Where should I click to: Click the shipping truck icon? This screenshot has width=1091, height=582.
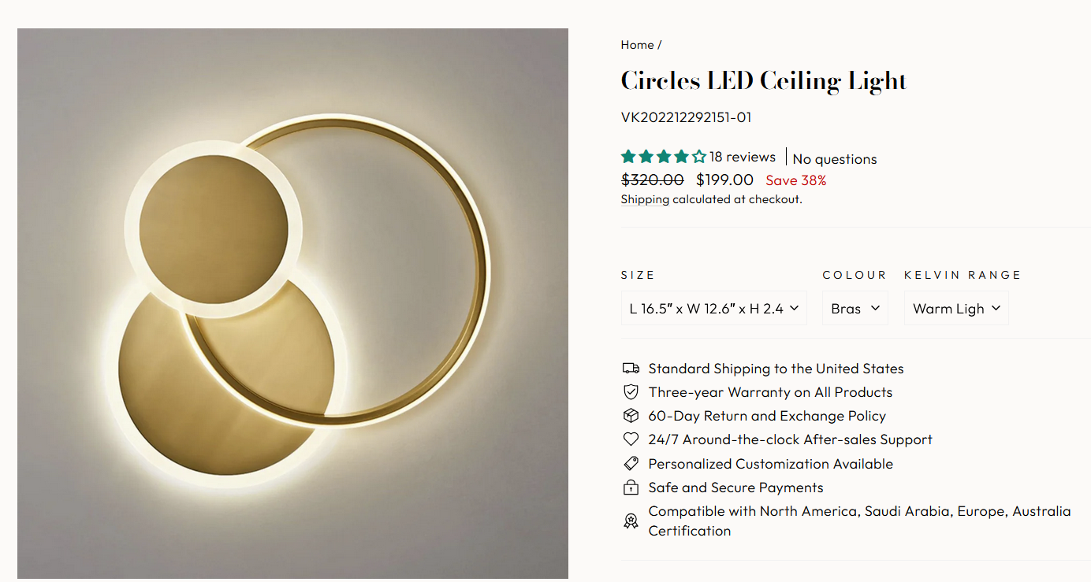[631, 369]
